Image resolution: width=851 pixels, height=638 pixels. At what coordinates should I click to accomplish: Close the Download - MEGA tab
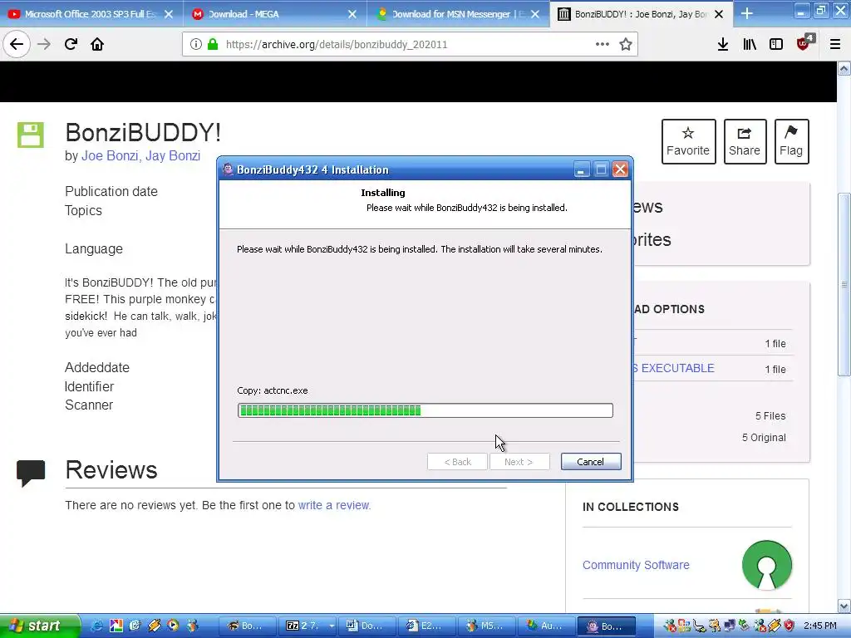pyautogui.click(x=352, y=14)
